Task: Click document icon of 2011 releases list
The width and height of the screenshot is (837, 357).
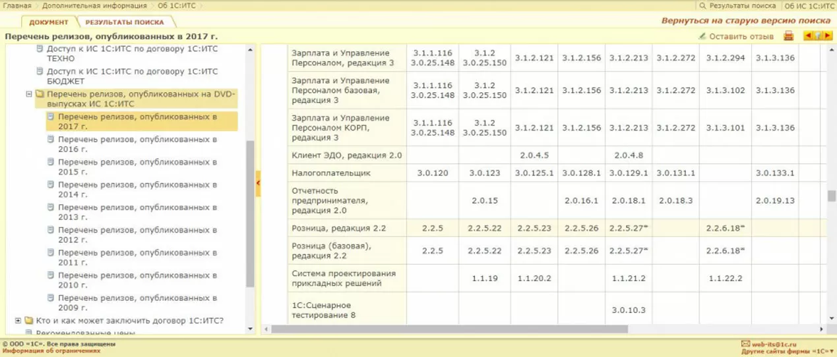Action: pyautogui.click(x=50, y=253)
